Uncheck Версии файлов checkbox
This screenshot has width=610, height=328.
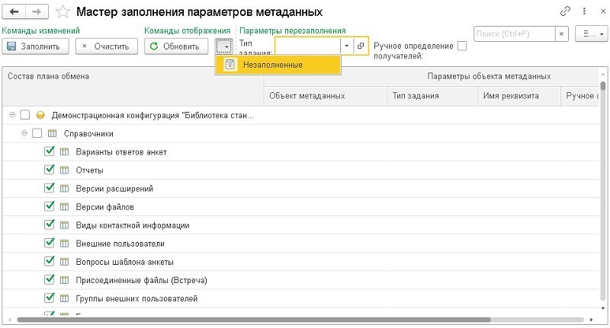coord(50,206)
